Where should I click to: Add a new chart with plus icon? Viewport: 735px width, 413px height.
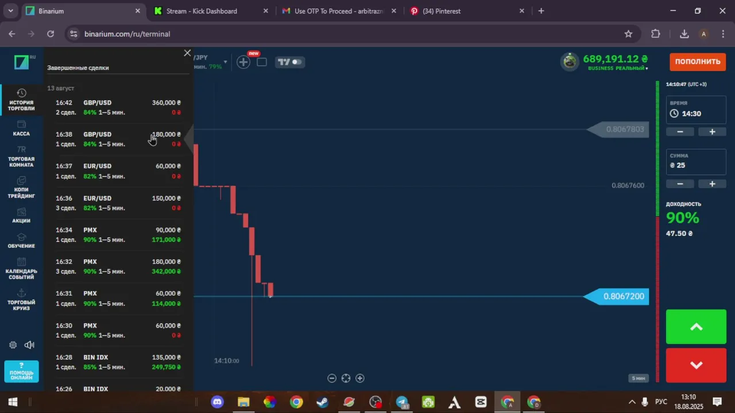243,62
